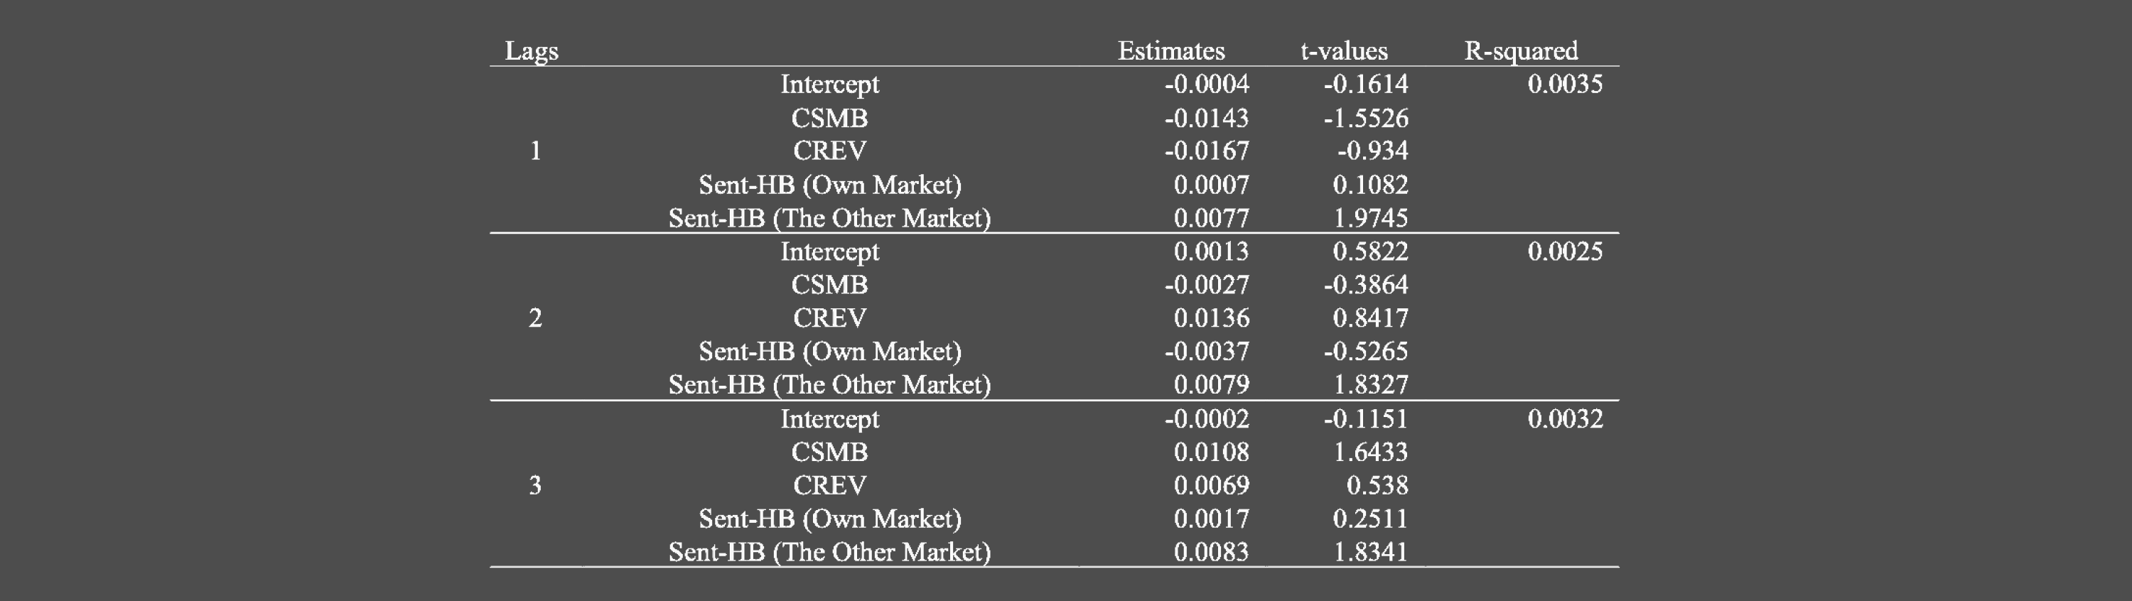Select the estimate value 0.0108
The width and height of the screenshot is (2132, 601).
coord(1211,452)
